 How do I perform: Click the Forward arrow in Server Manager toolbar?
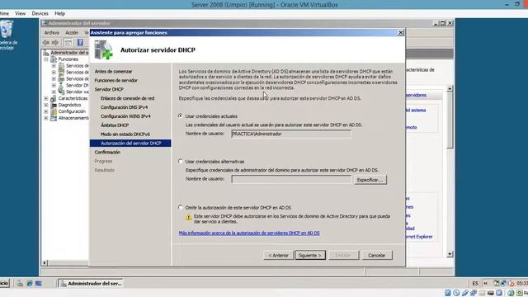pos(55,42)
